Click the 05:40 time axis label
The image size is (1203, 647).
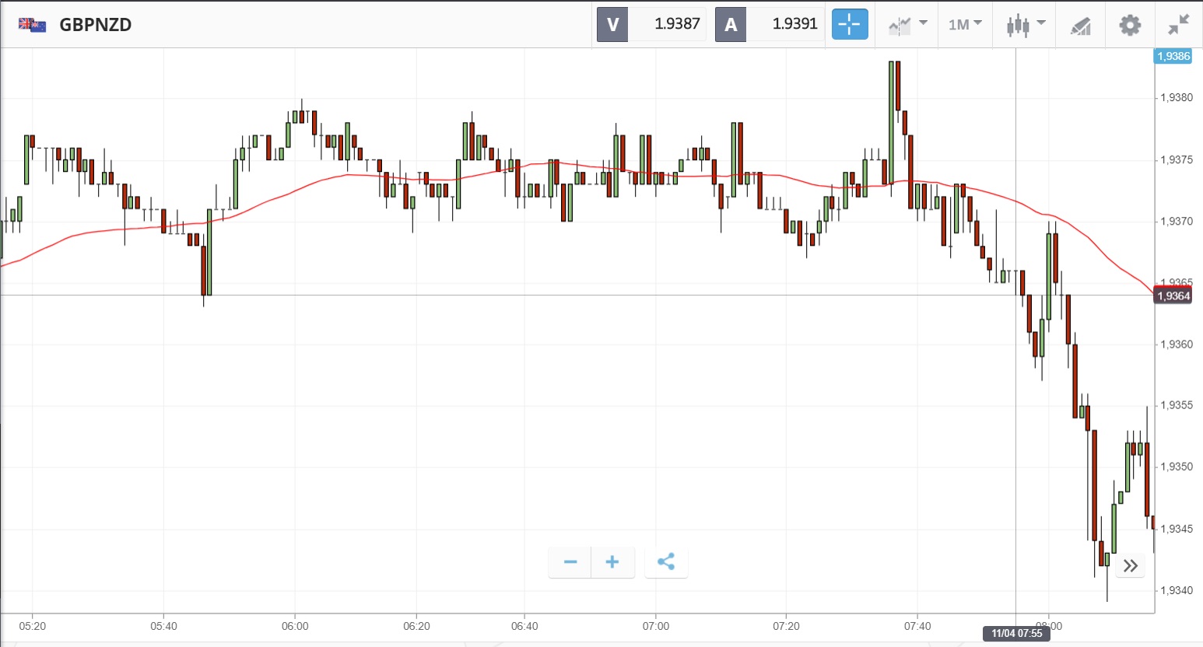pyautogui.click(x=163, y=626)
